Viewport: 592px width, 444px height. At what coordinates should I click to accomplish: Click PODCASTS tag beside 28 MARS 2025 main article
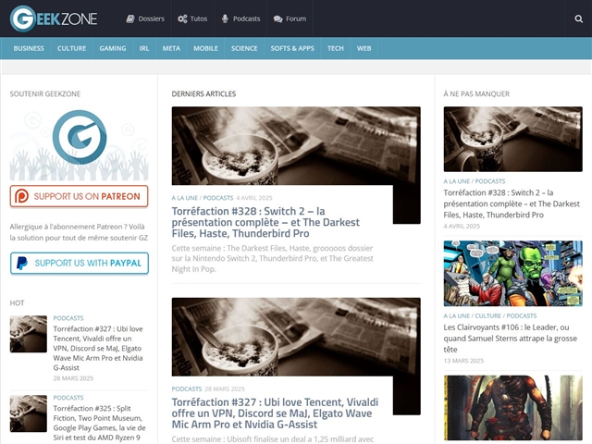point(187,388)
